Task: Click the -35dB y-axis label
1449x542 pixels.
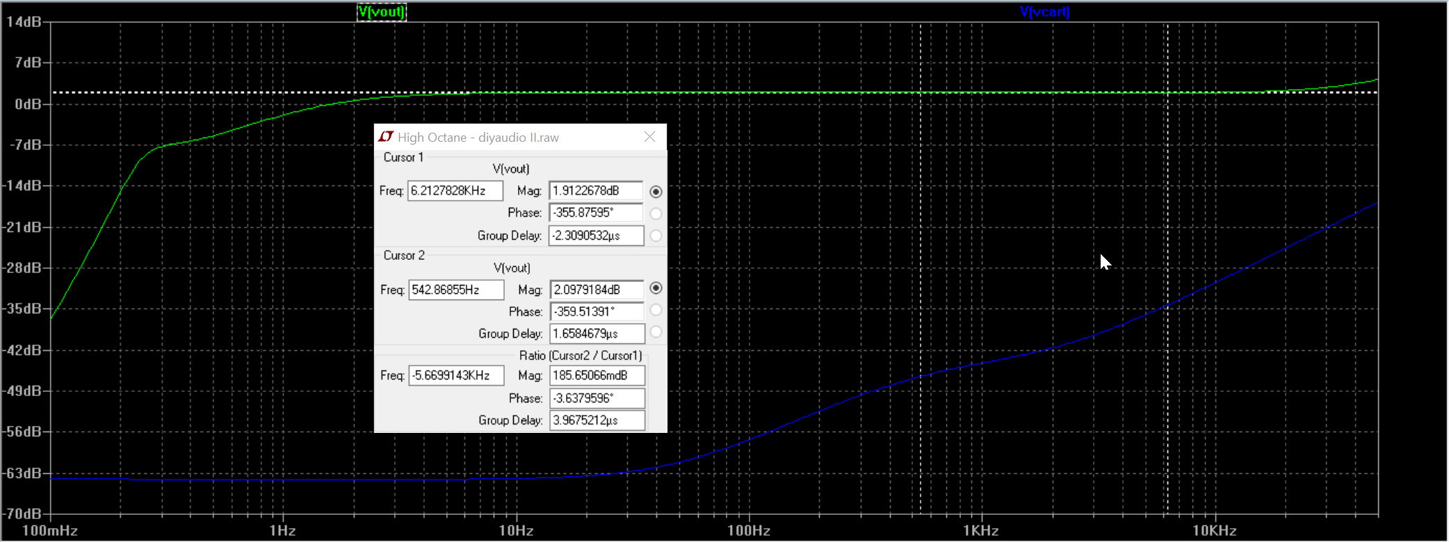Action: [22, 309]
